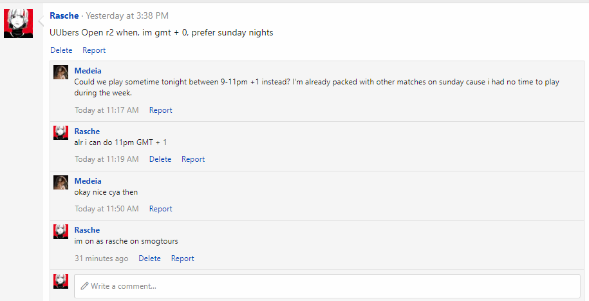Image resolution: width=589 pixels, height=301 pixels.
Task: Open Medeia's profile from the first comment
Action: coord(88,71)
